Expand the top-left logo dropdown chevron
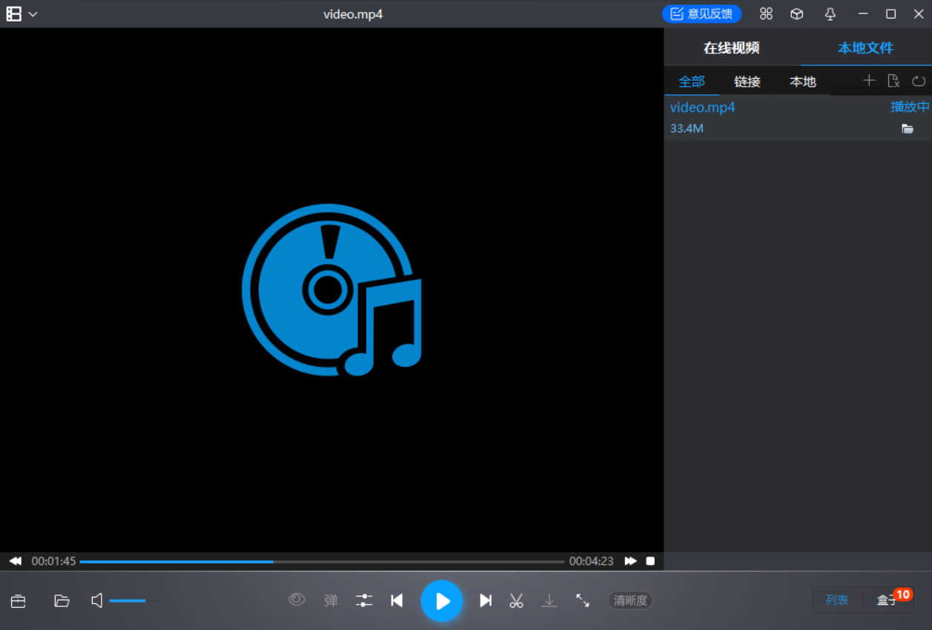The image size is (932, 630). 32,13
